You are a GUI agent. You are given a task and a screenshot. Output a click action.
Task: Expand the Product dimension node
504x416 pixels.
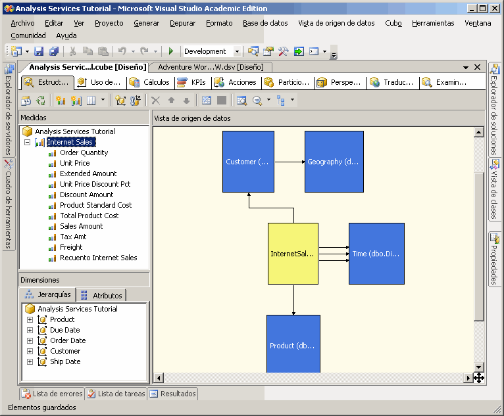point(30,319)
